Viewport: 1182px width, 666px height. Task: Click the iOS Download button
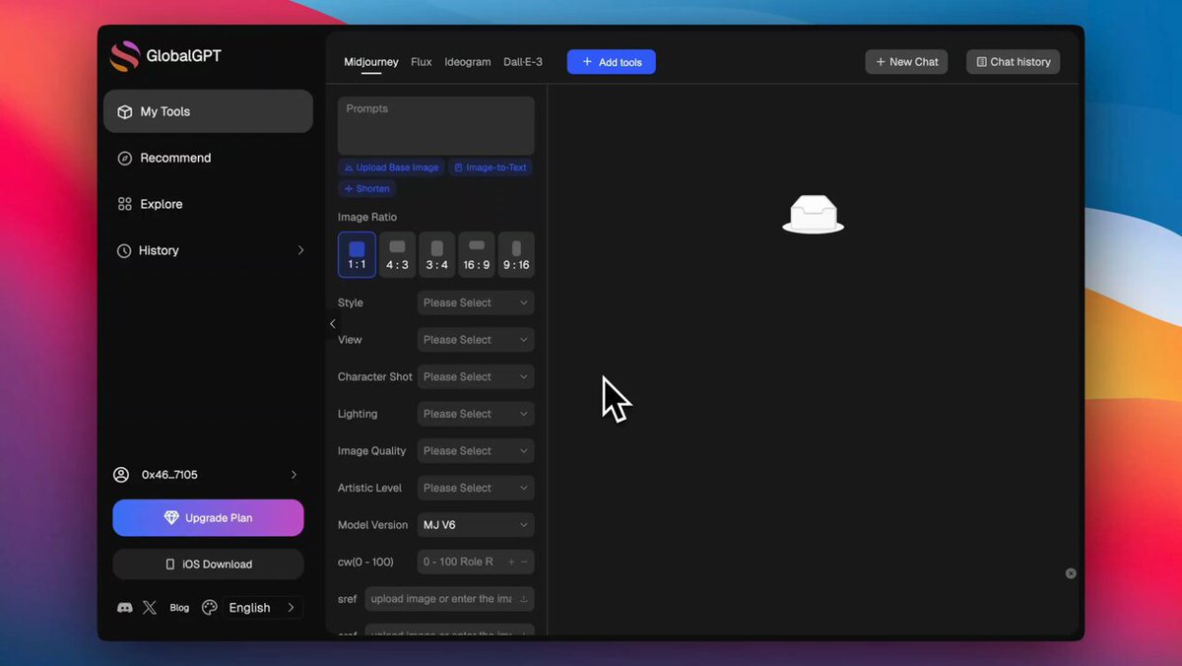coord(208,565)
